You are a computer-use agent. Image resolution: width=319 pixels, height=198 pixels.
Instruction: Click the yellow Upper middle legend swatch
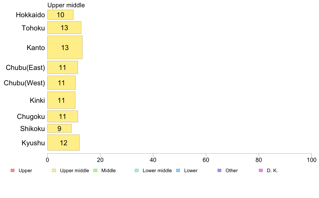(54, 171)
